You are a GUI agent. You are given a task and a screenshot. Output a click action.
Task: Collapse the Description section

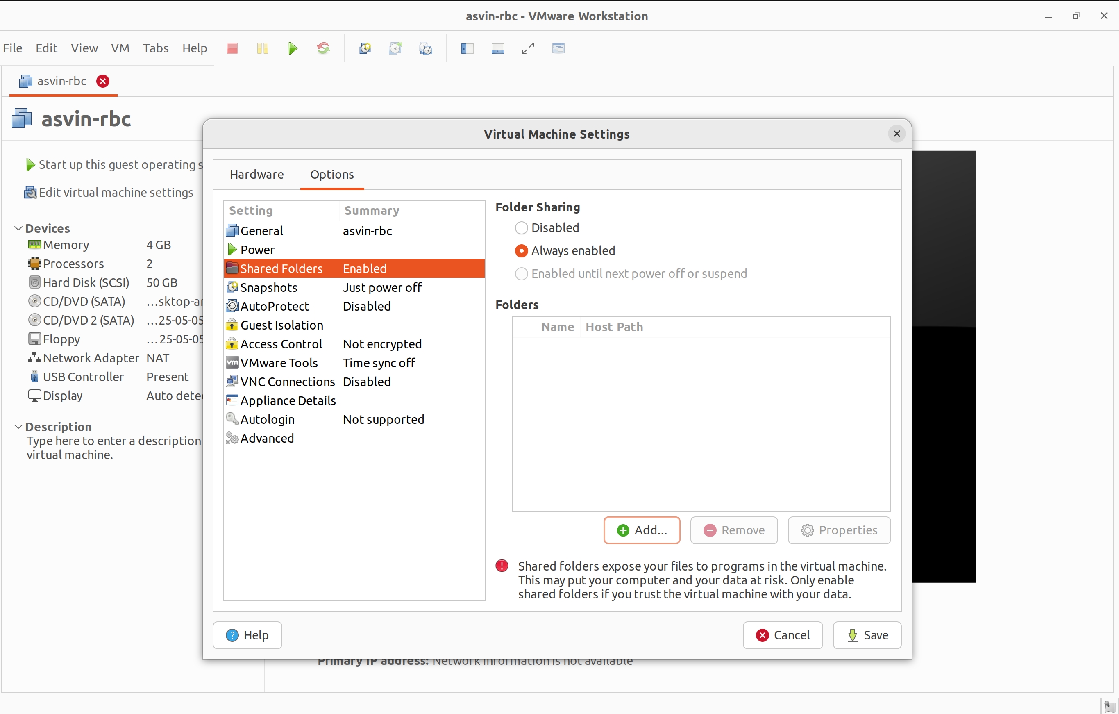coord(18,427)
